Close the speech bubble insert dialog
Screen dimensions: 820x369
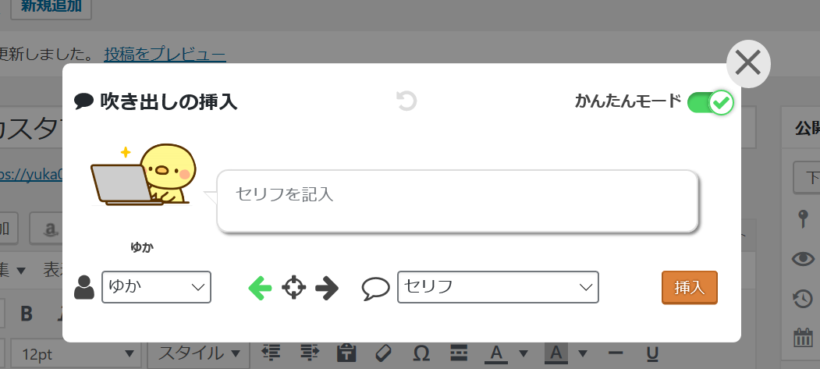point(748,64)
